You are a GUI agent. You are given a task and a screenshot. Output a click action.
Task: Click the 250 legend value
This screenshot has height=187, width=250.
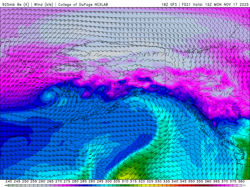(25, 181)
